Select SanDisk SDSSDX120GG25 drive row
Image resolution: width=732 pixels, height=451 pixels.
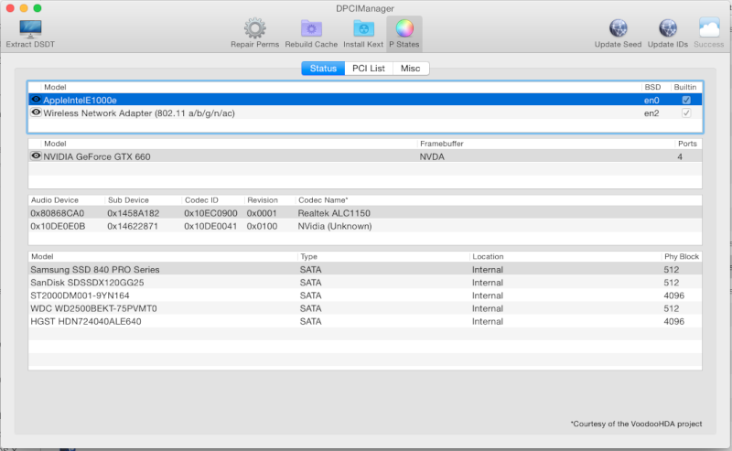(365, 283)
